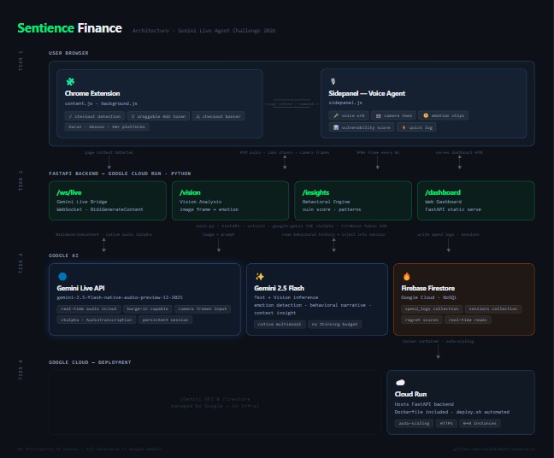Click the checkout detection tag
This screenshot has height=458, width=554.
(x=95, y=116)
